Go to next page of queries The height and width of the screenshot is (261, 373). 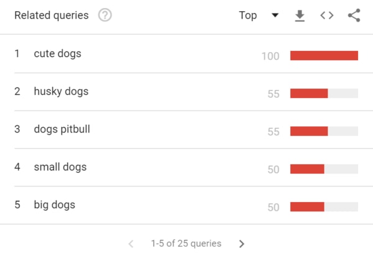point(242,244)
